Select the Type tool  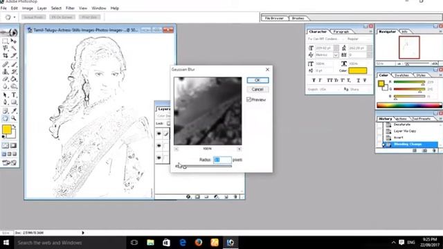point(14,95)
